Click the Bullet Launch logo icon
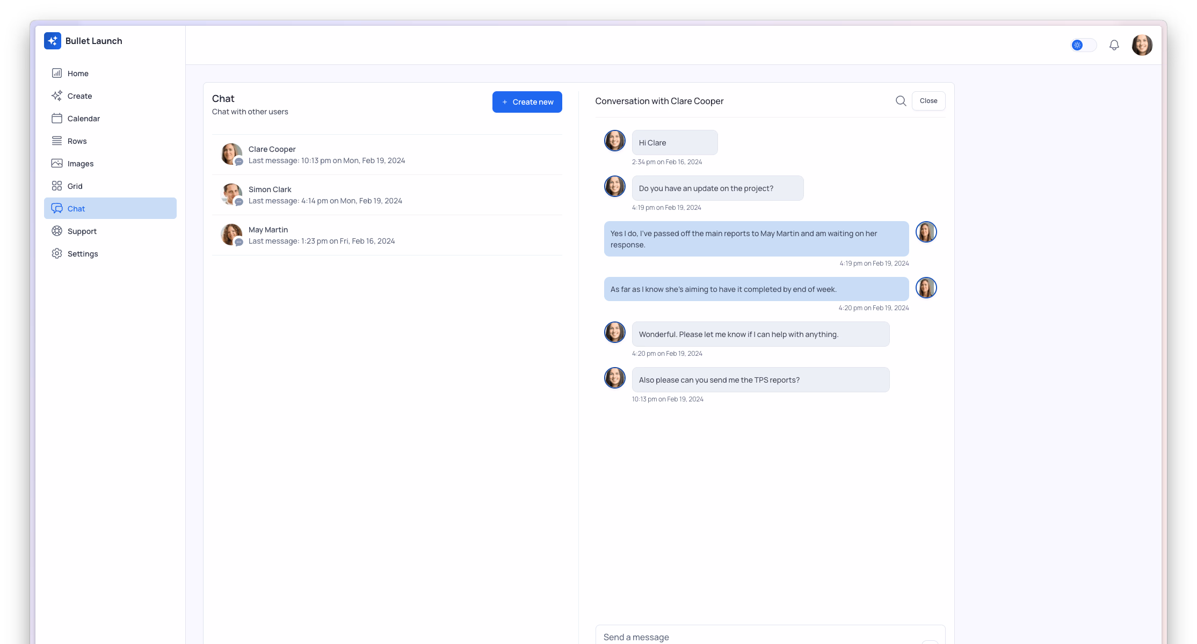 [53, 40]
